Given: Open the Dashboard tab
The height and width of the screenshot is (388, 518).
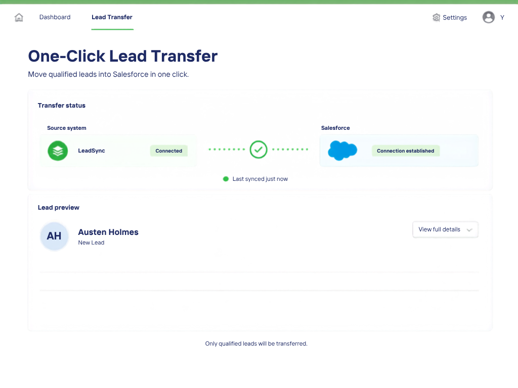Looking at the screenshot, I should [55, 17].
